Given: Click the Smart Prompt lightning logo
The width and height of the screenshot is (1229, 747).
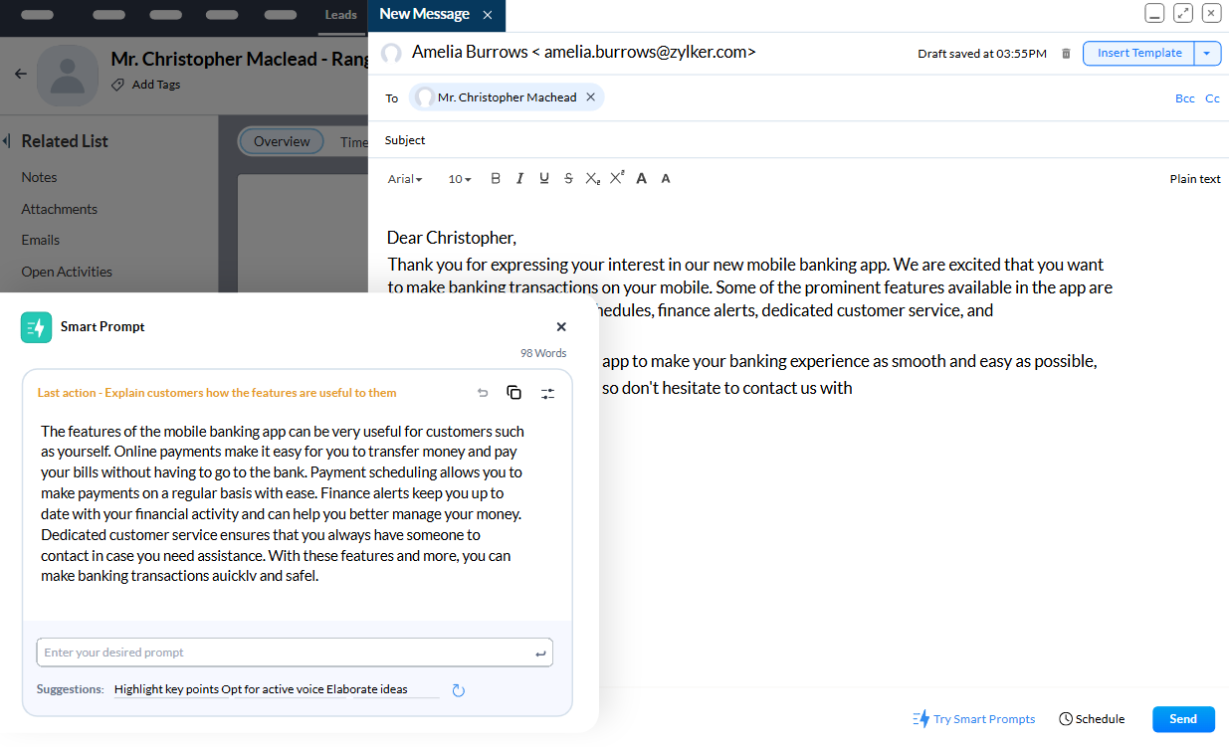Looking at the screenshot, I should [x=36, y=327].
